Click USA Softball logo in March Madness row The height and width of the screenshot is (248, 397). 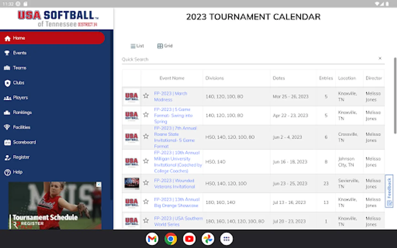click(132, 97)
